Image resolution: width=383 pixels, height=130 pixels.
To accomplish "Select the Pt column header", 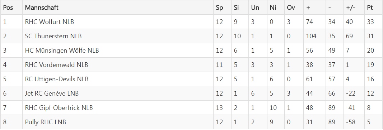I will pos(370,8).
